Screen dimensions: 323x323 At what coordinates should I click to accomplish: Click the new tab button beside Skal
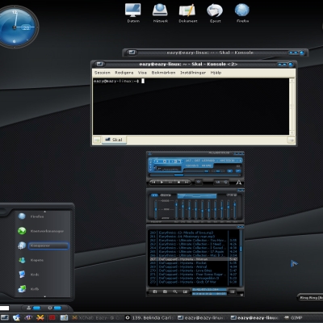97,140
